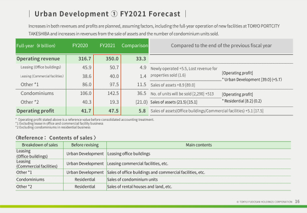
Task: Click the note "Sales of assets (21.5) [15.1]"
Action: pyautogui.click(x=174, y=102)
